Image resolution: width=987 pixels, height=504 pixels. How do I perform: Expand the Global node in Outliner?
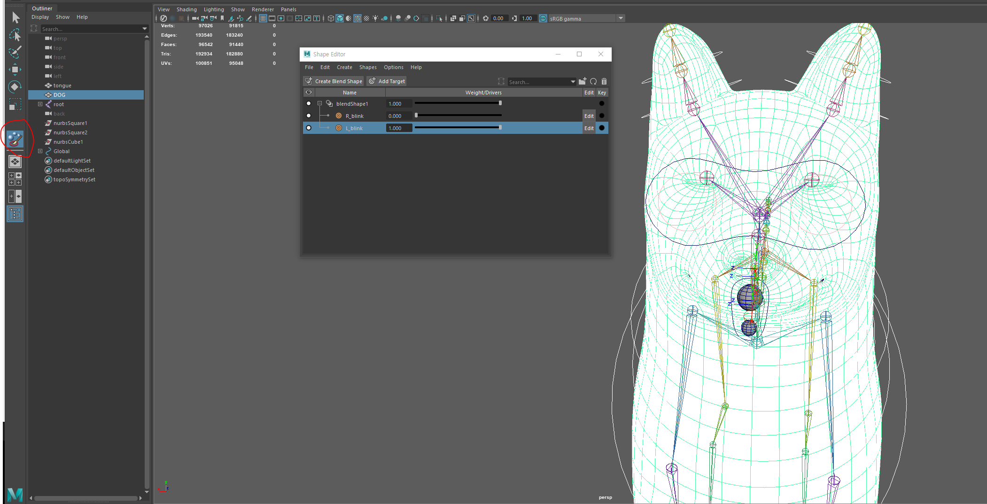pos(40,151)
